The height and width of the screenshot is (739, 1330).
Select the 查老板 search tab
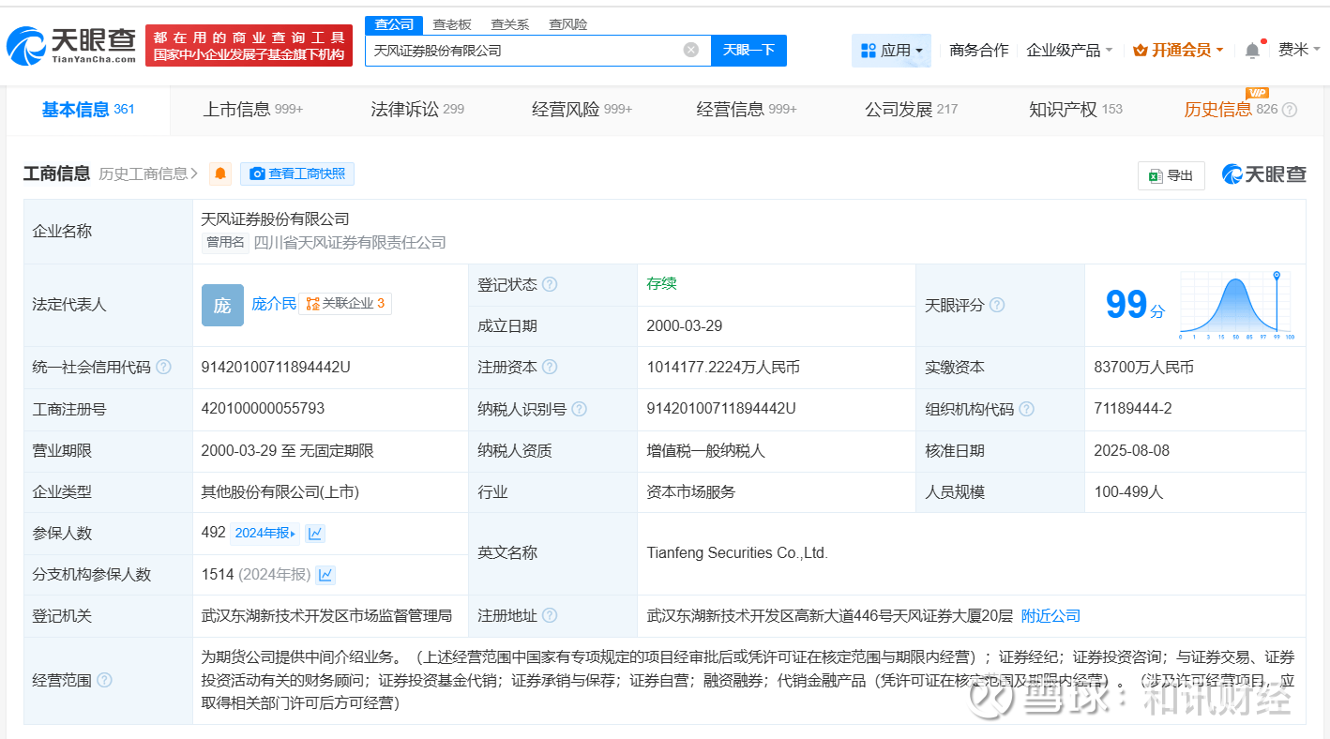tap(452, 24)
